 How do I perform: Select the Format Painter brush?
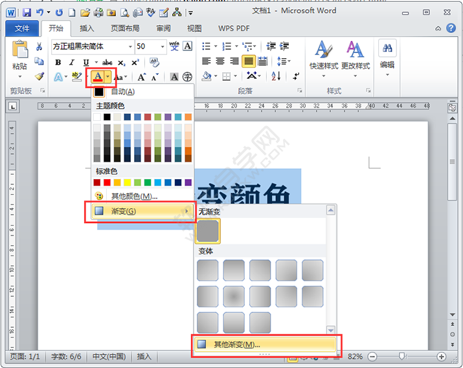[x=39, y=76]
